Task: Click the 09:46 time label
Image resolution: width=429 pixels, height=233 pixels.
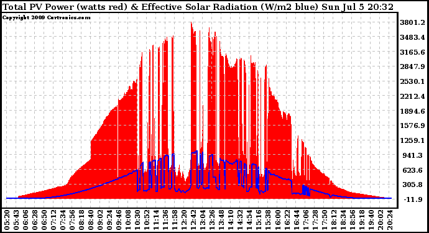Action: (119, 220)
